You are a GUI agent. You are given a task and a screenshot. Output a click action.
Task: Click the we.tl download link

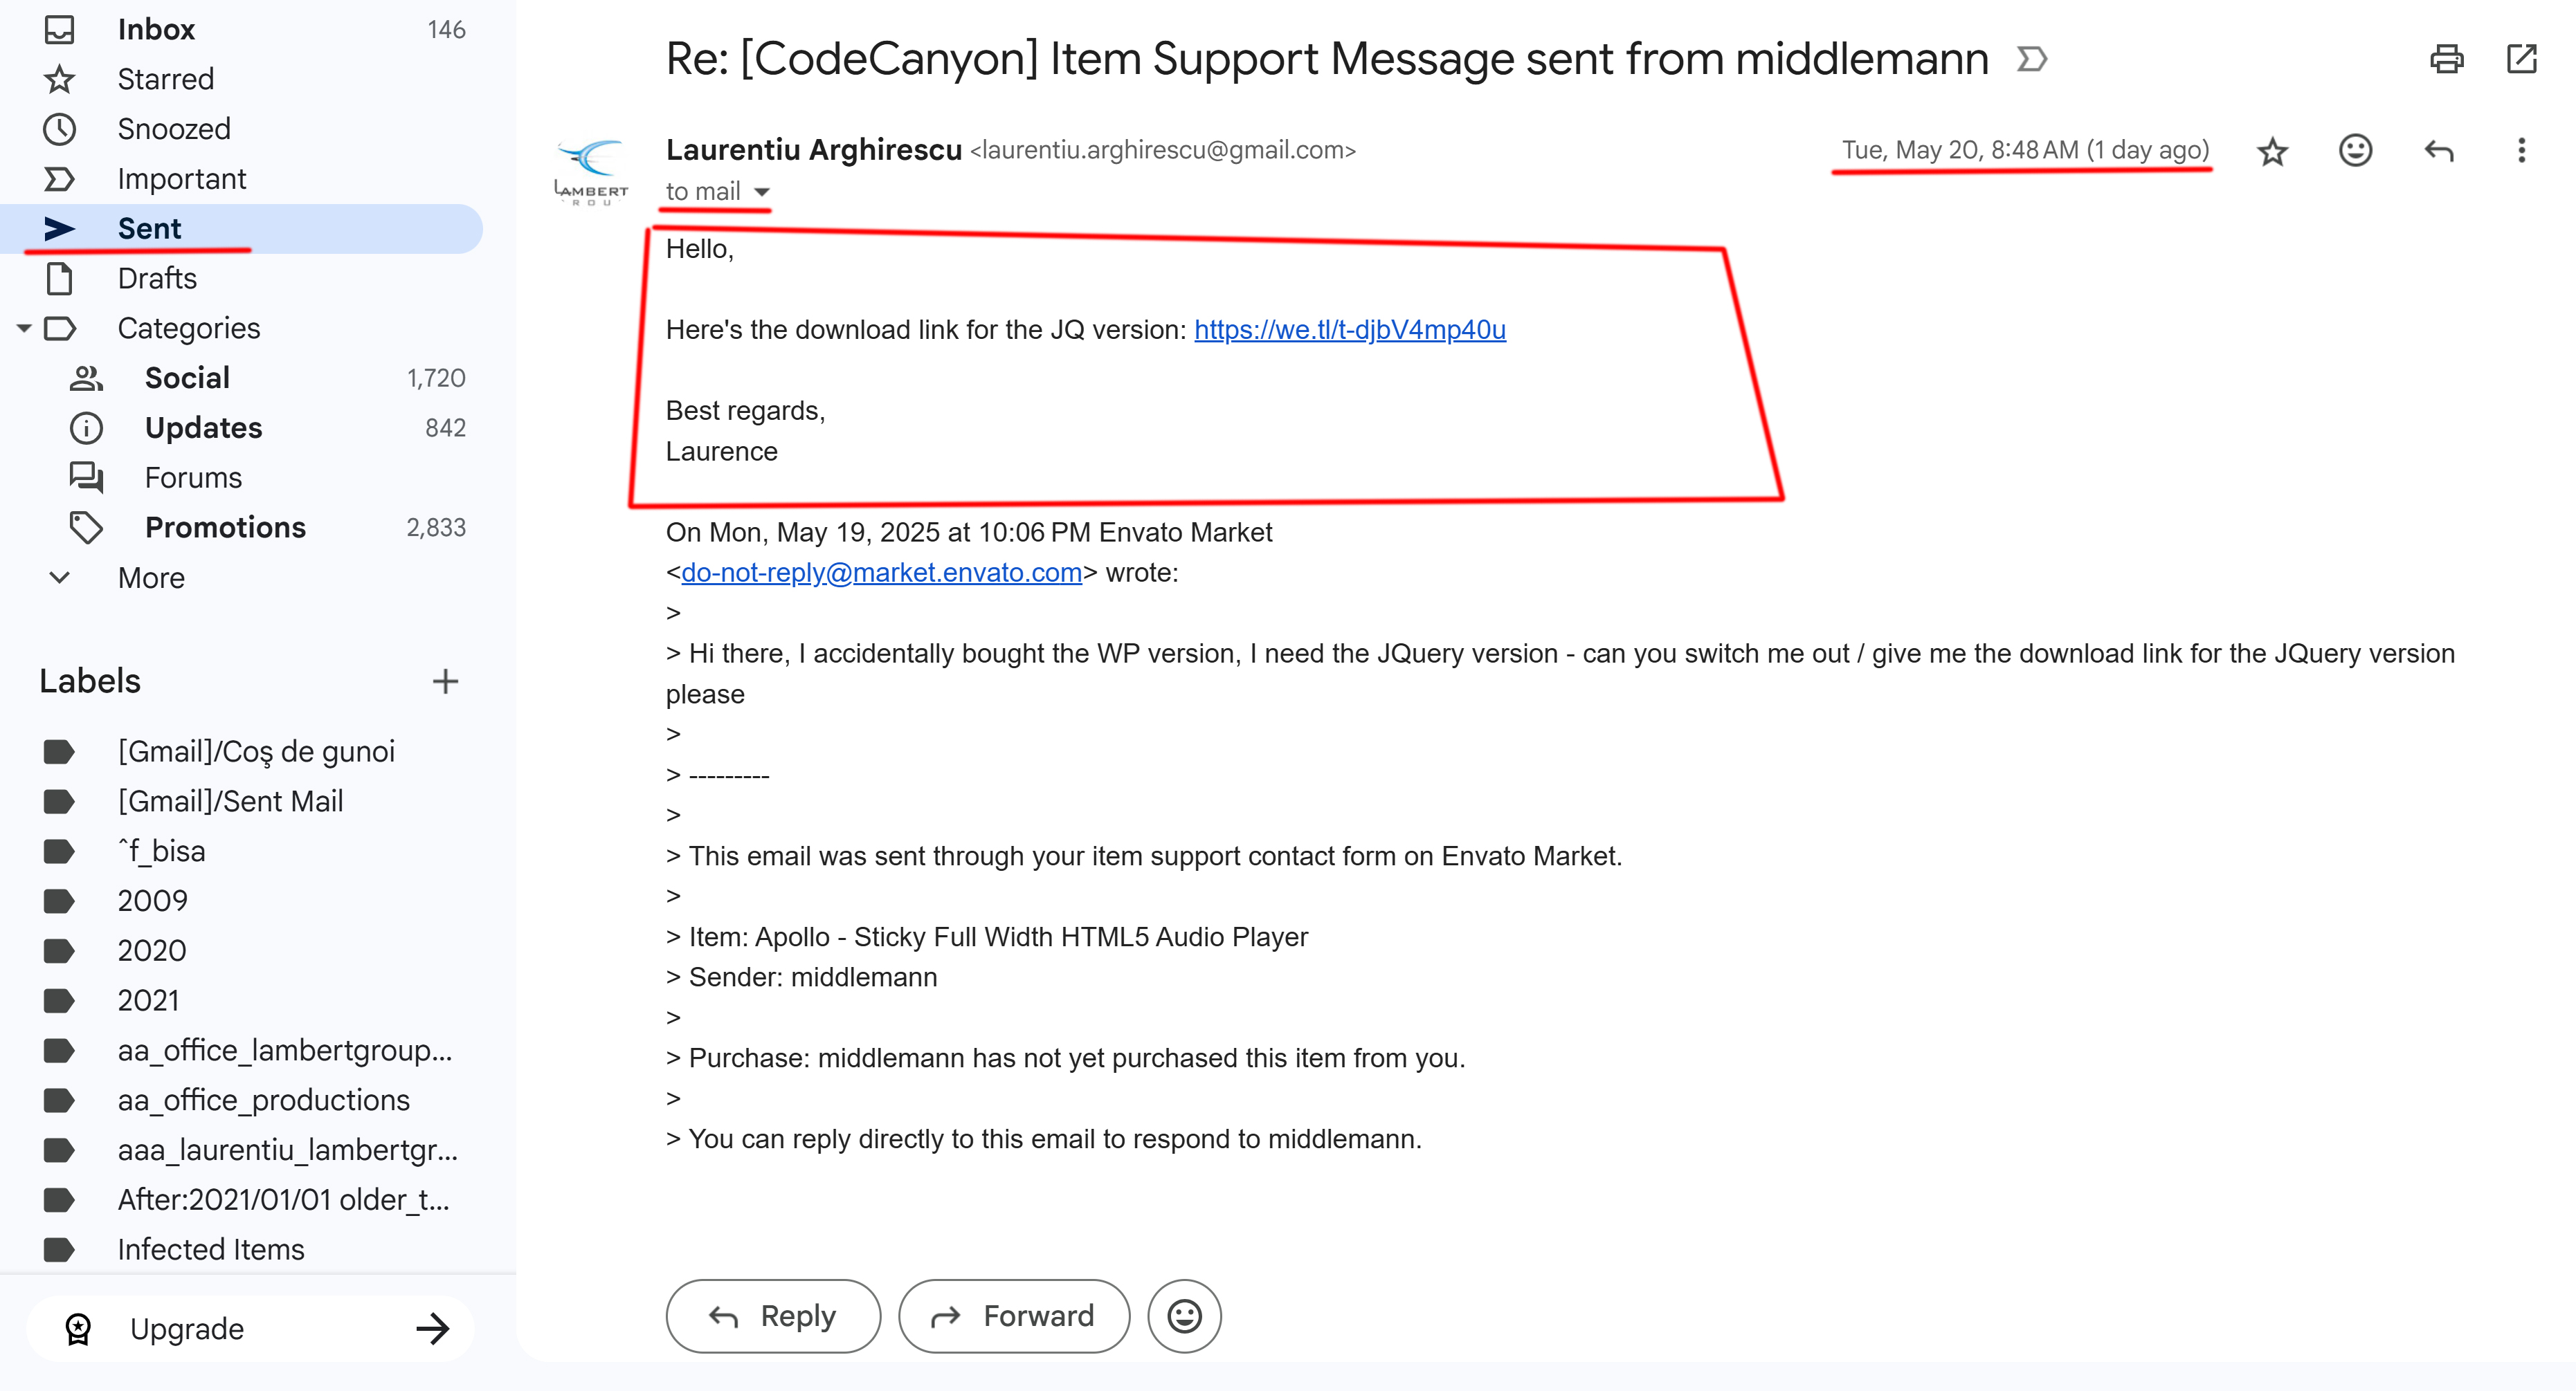click(1349, 330)
